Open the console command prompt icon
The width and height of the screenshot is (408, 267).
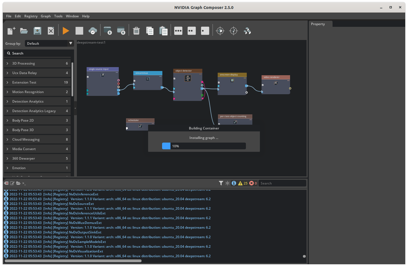[x=24, y=183]
